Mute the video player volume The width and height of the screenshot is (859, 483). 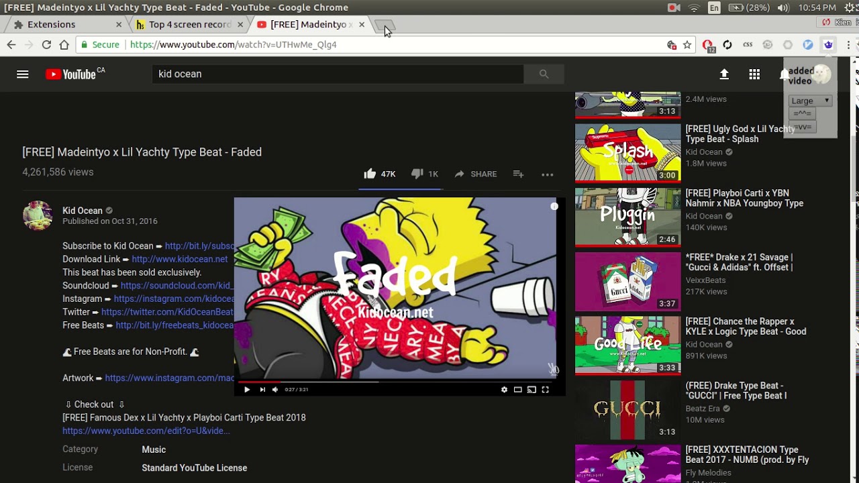click(275, 389)
